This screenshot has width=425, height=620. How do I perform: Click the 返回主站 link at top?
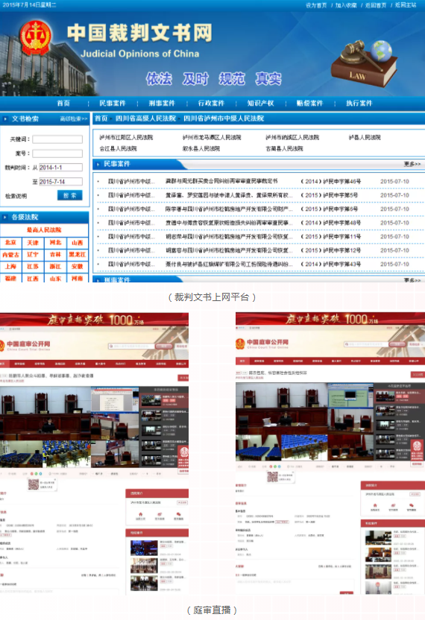pos(406,5)
